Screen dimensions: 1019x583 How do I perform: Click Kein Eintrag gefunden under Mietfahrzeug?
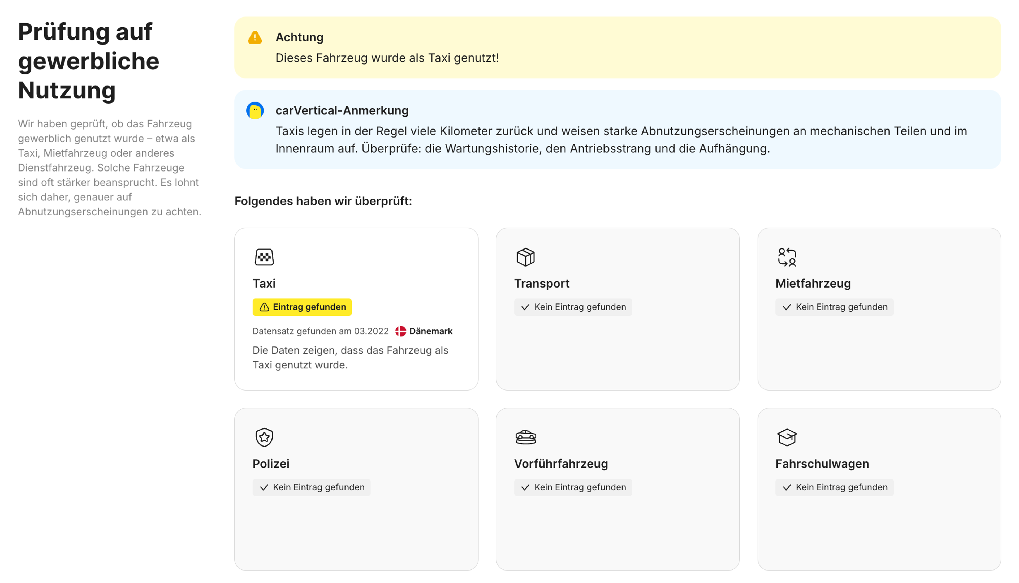click(x=835, y=307)
